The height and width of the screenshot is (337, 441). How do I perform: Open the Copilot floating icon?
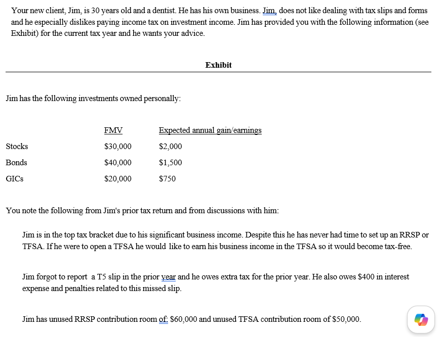(421, 320)
